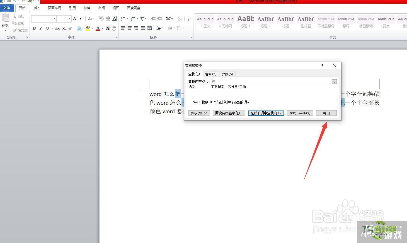The width and height of the screenshot is (407, 243).
Task: Click the dialog help question mark
Action: tap(322, 66)
